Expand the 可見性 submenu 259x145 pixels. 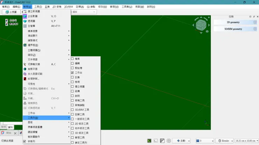[47, 84]
